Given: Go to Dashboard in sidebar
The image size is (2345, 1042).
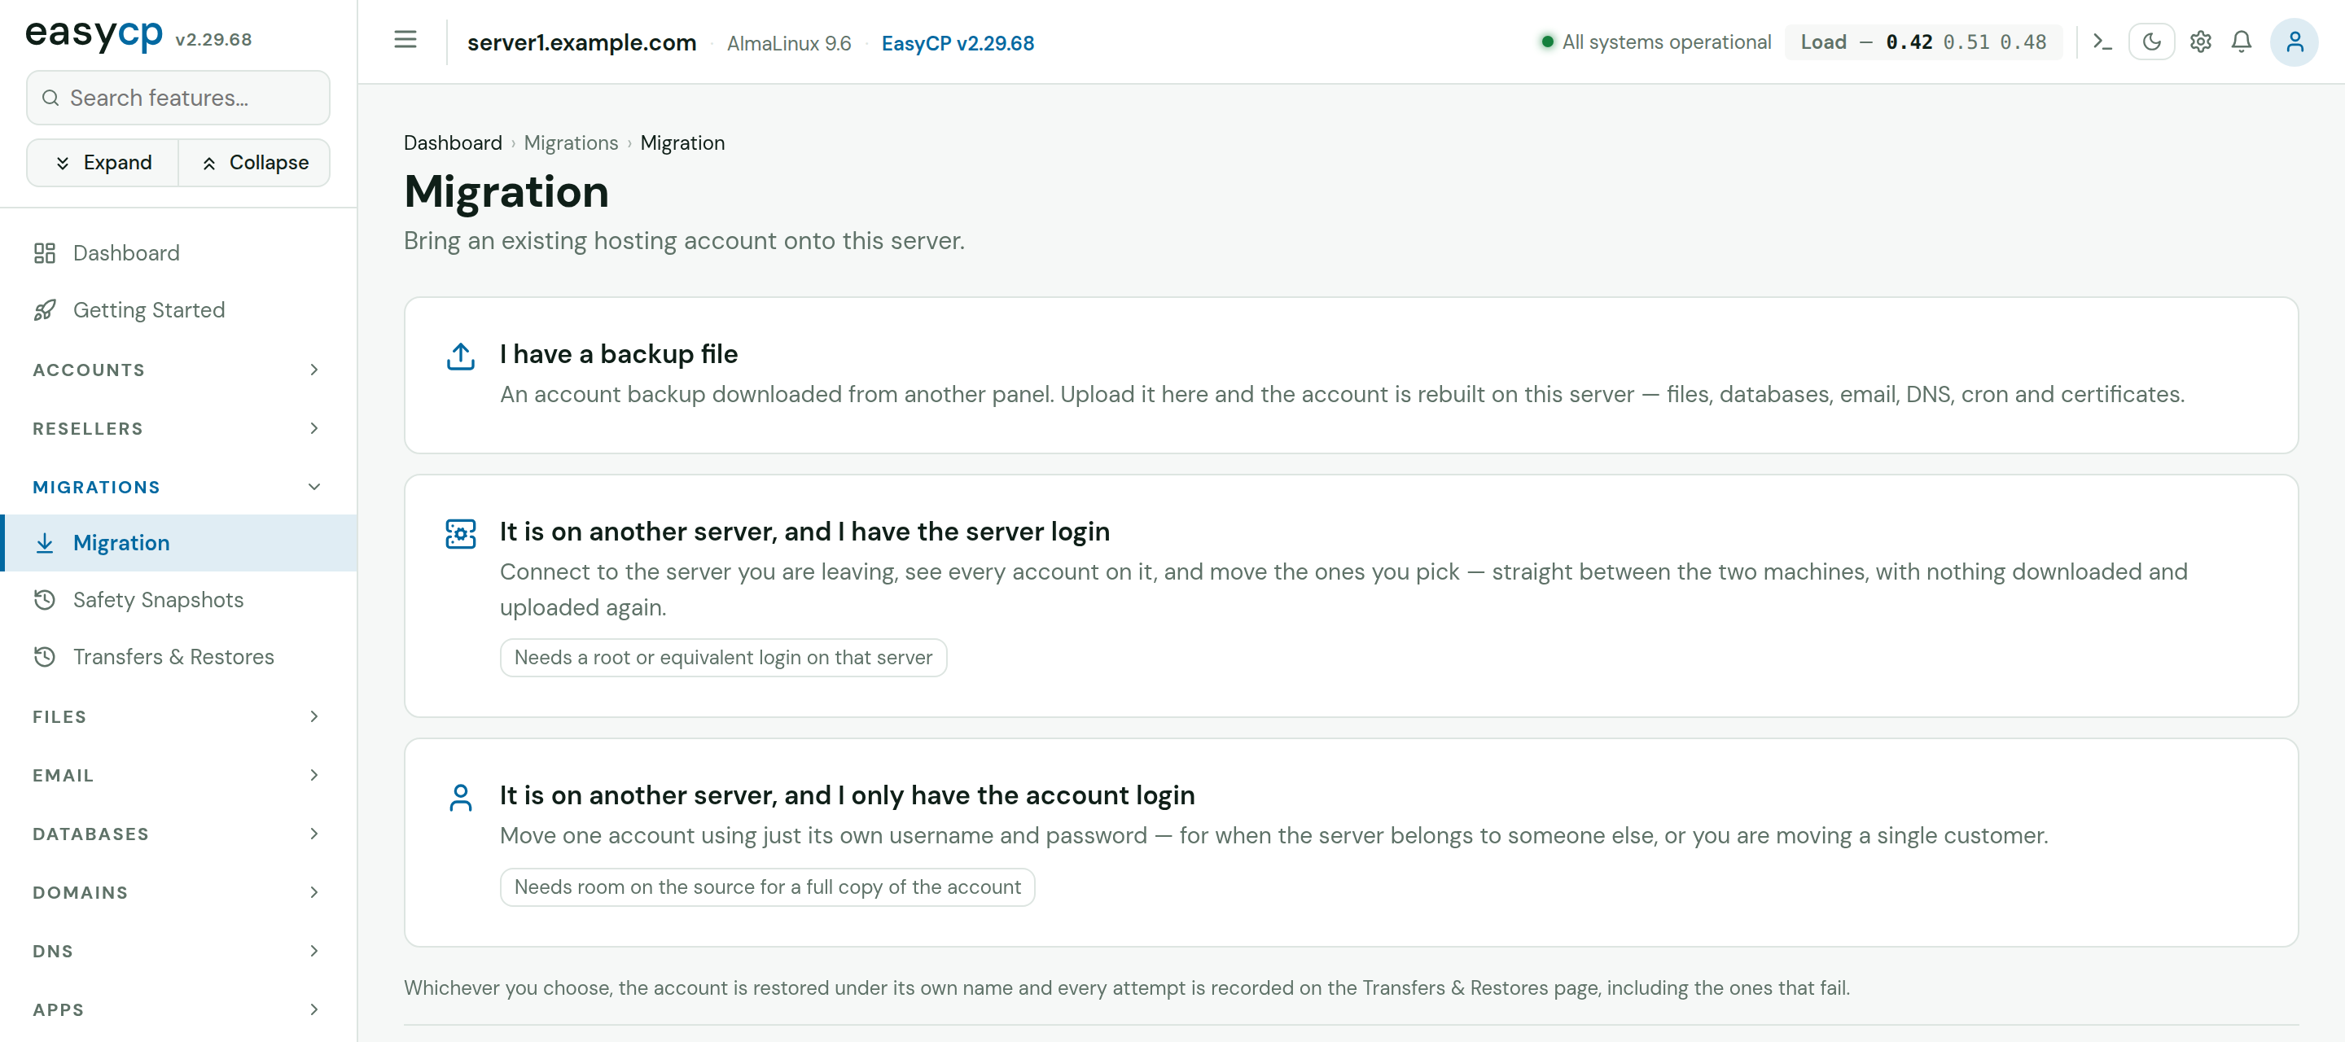Looking at the screenshot, I should click(x=178, y=253).
